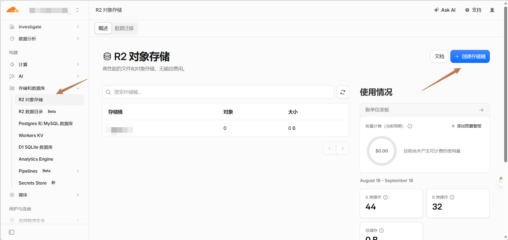The height and width of the screenshot is (240, 508).
Task: Open the 文档 button
Action: tap(439, 57)
